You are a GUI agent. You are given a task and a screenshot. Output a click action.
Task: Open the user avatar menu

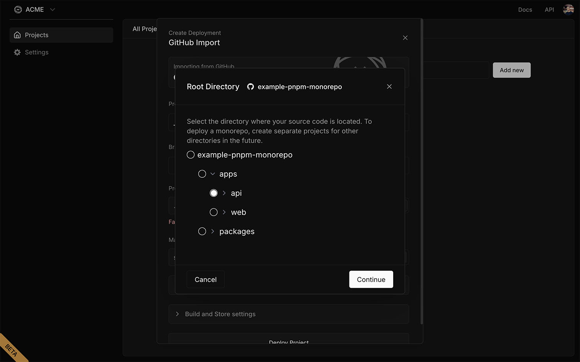tap(568, 9)
